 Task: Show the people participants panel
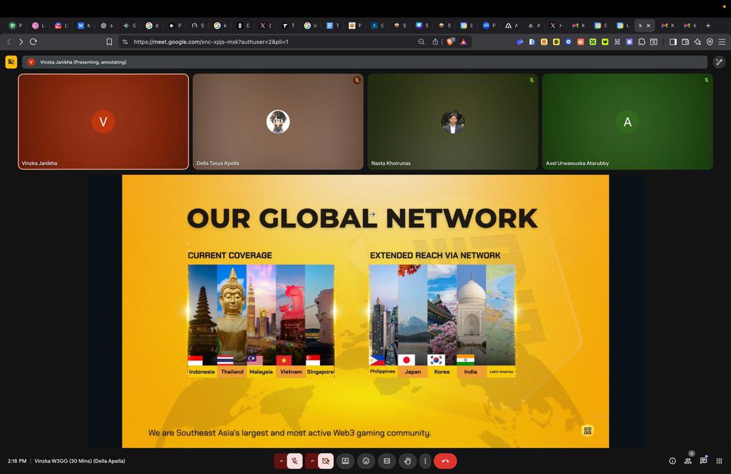[688, 461]
